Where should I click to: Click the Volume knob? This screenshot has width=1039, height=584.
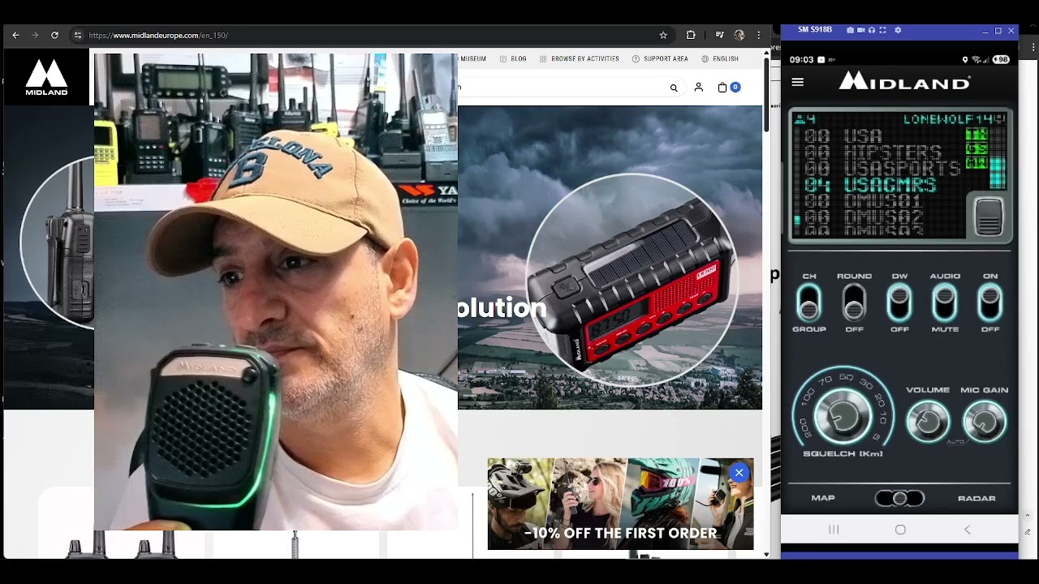click(x=928, y=421)
